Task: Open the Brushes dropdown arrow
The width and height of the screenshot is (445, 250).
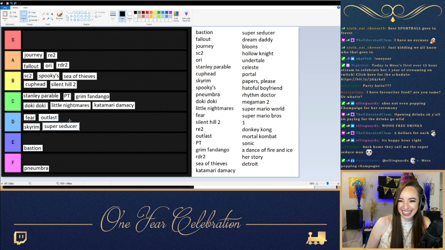Action: 60,20
